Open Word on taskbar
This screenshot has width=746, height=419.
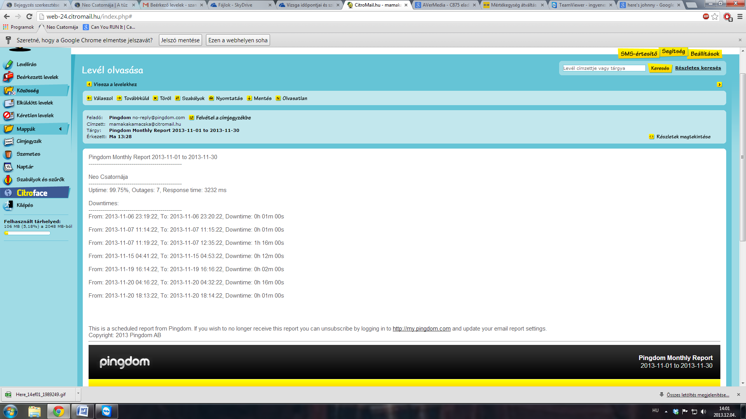(83, 411)
